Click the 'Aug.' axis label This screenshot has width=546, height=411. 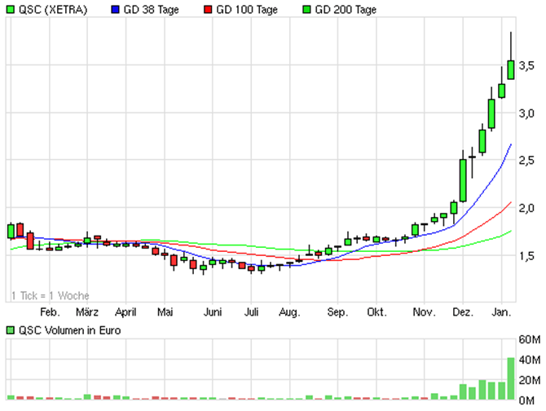(289, 312)
